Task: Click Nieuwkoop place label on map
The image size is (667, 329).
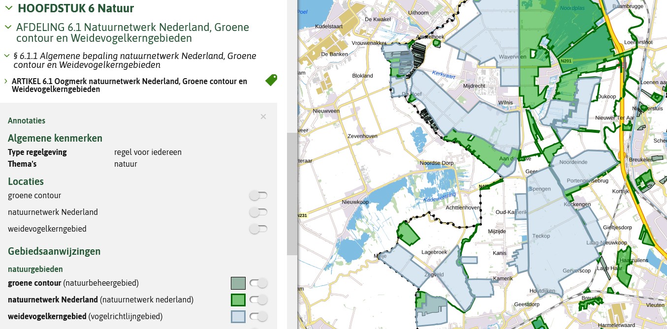Action: tap(355, 202)
